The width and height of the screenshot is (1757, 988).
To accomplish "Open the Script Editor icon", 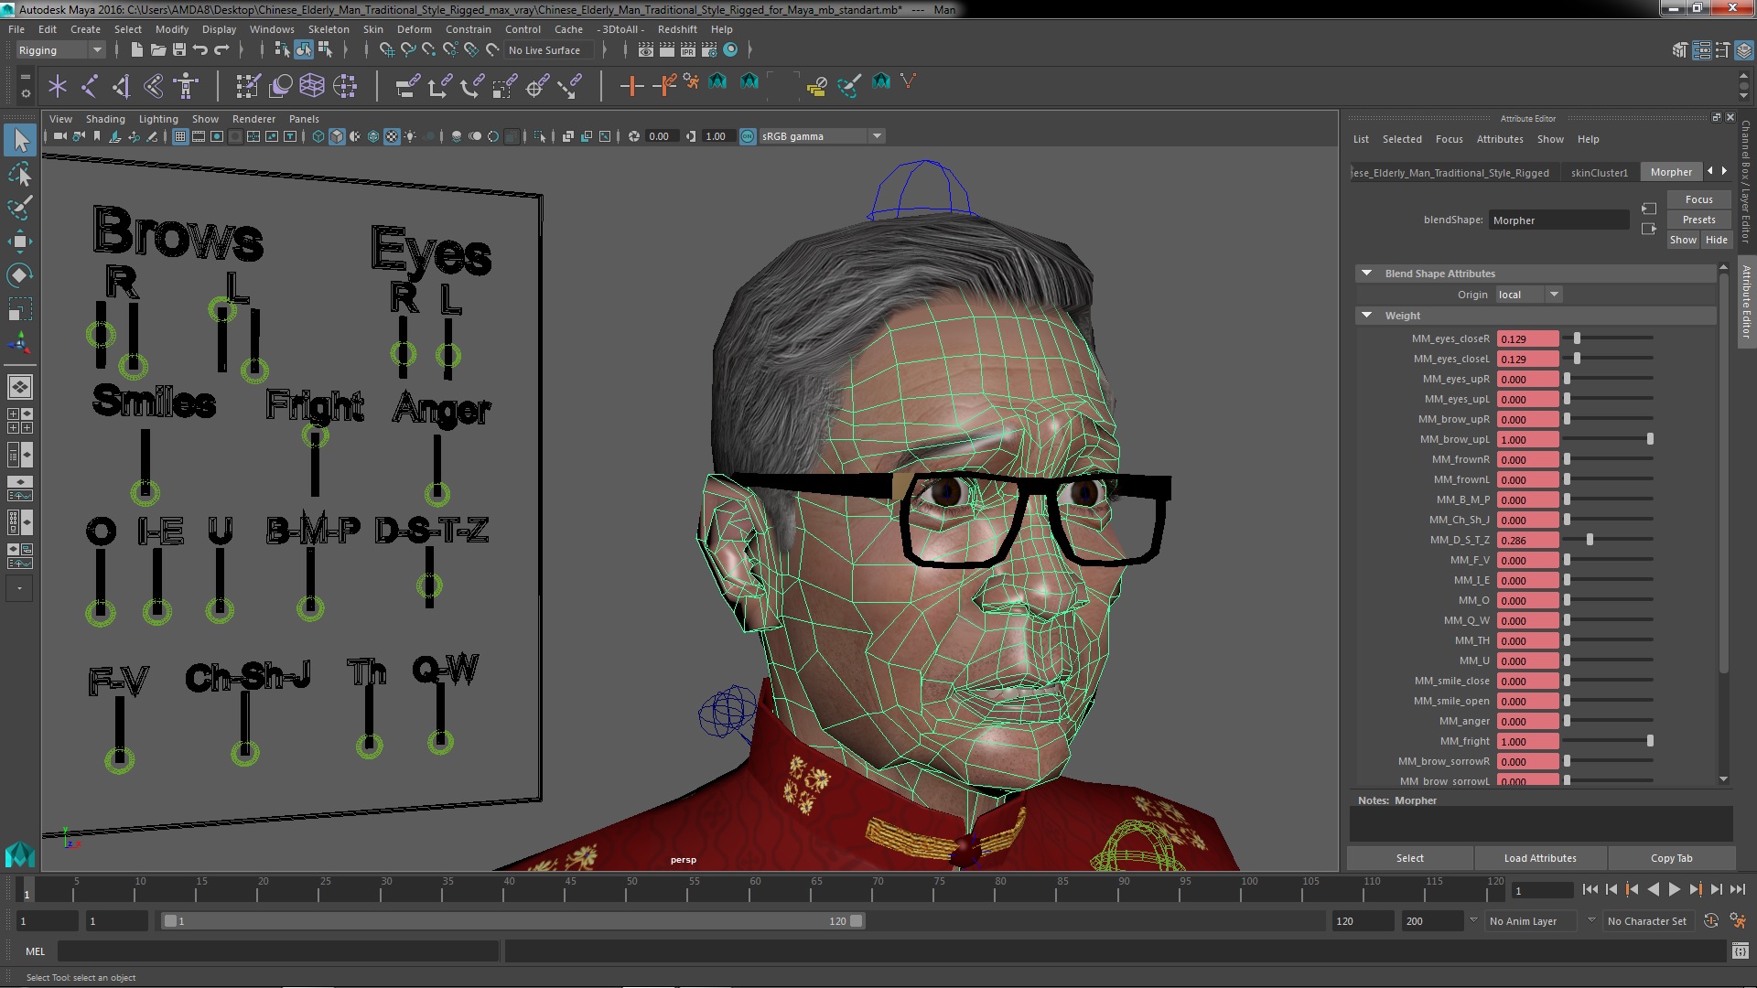I will (1741, 951).
